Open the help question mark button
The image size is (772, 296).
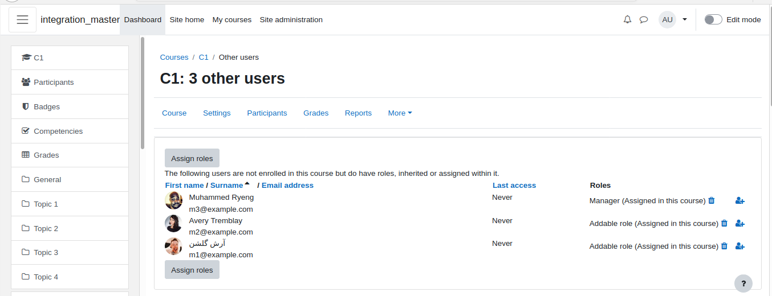(743, 283)
